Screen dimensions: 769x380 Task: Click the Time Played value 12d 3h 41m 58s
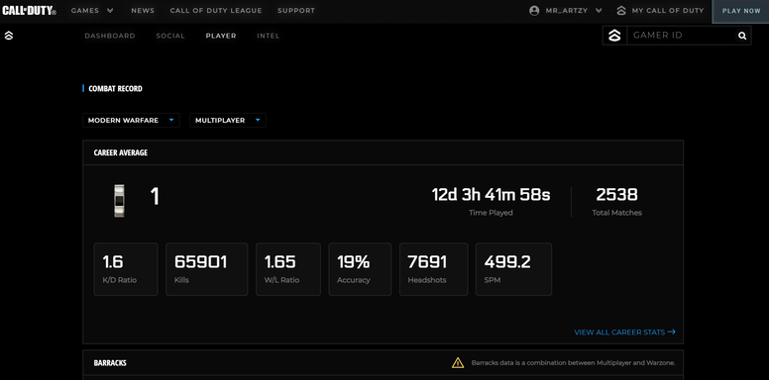tap(491, 195)
